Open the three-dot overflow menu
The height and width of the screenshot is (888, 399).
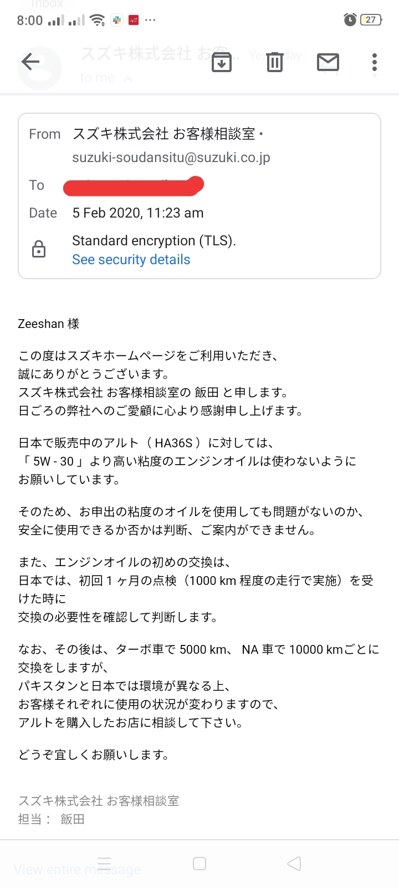tap(375, 62)
